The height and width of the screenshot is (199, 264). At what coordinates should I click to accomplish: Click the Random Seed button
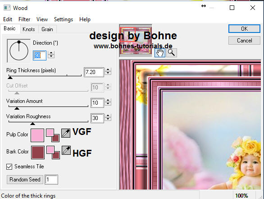tap(25, 180)
